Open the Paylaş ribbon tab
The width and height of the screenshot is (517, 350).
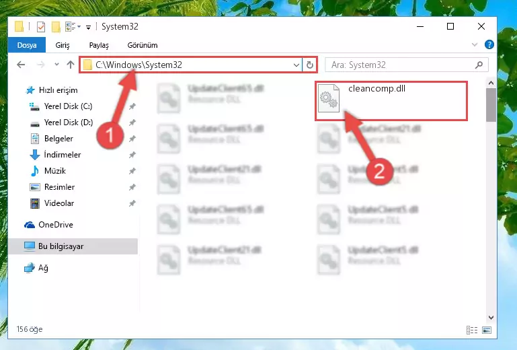[99, 45]
